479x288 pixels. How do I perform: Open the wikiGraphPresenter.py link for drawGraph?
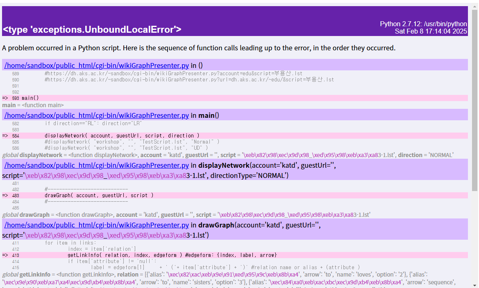click(x=96, y=225)
